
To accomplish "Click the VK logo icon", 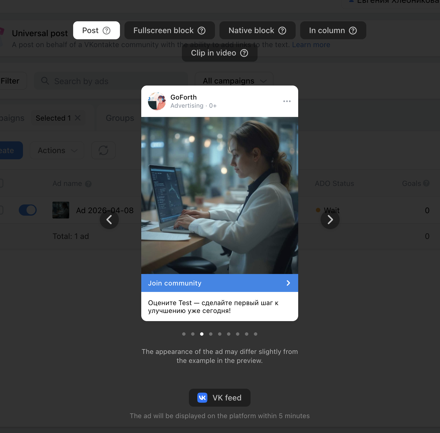I will point(202,398).
